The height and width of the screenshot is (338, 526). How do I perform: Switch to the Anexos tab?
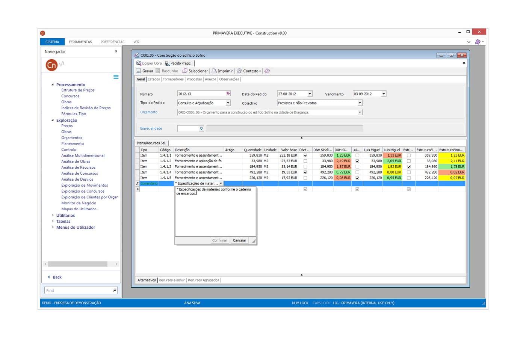point(210,79)
